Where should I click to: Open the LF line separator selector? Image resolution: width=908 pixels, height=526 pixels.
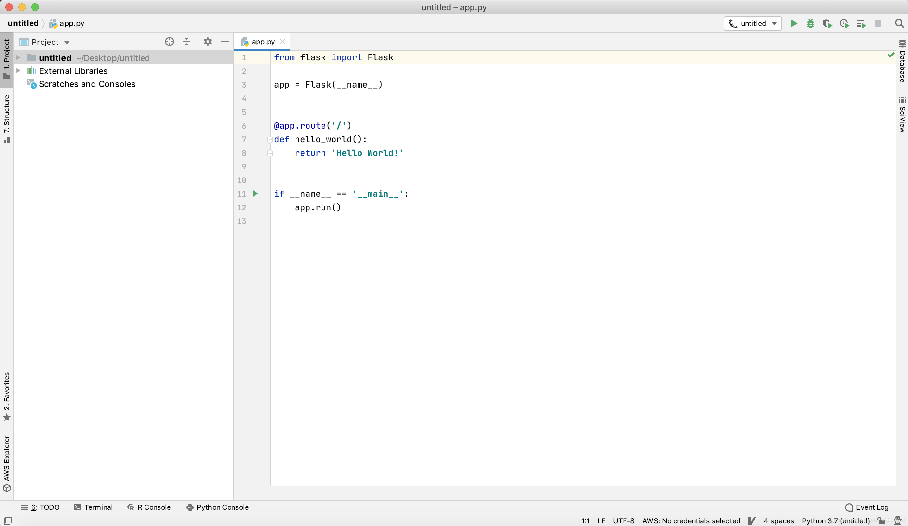601,520
